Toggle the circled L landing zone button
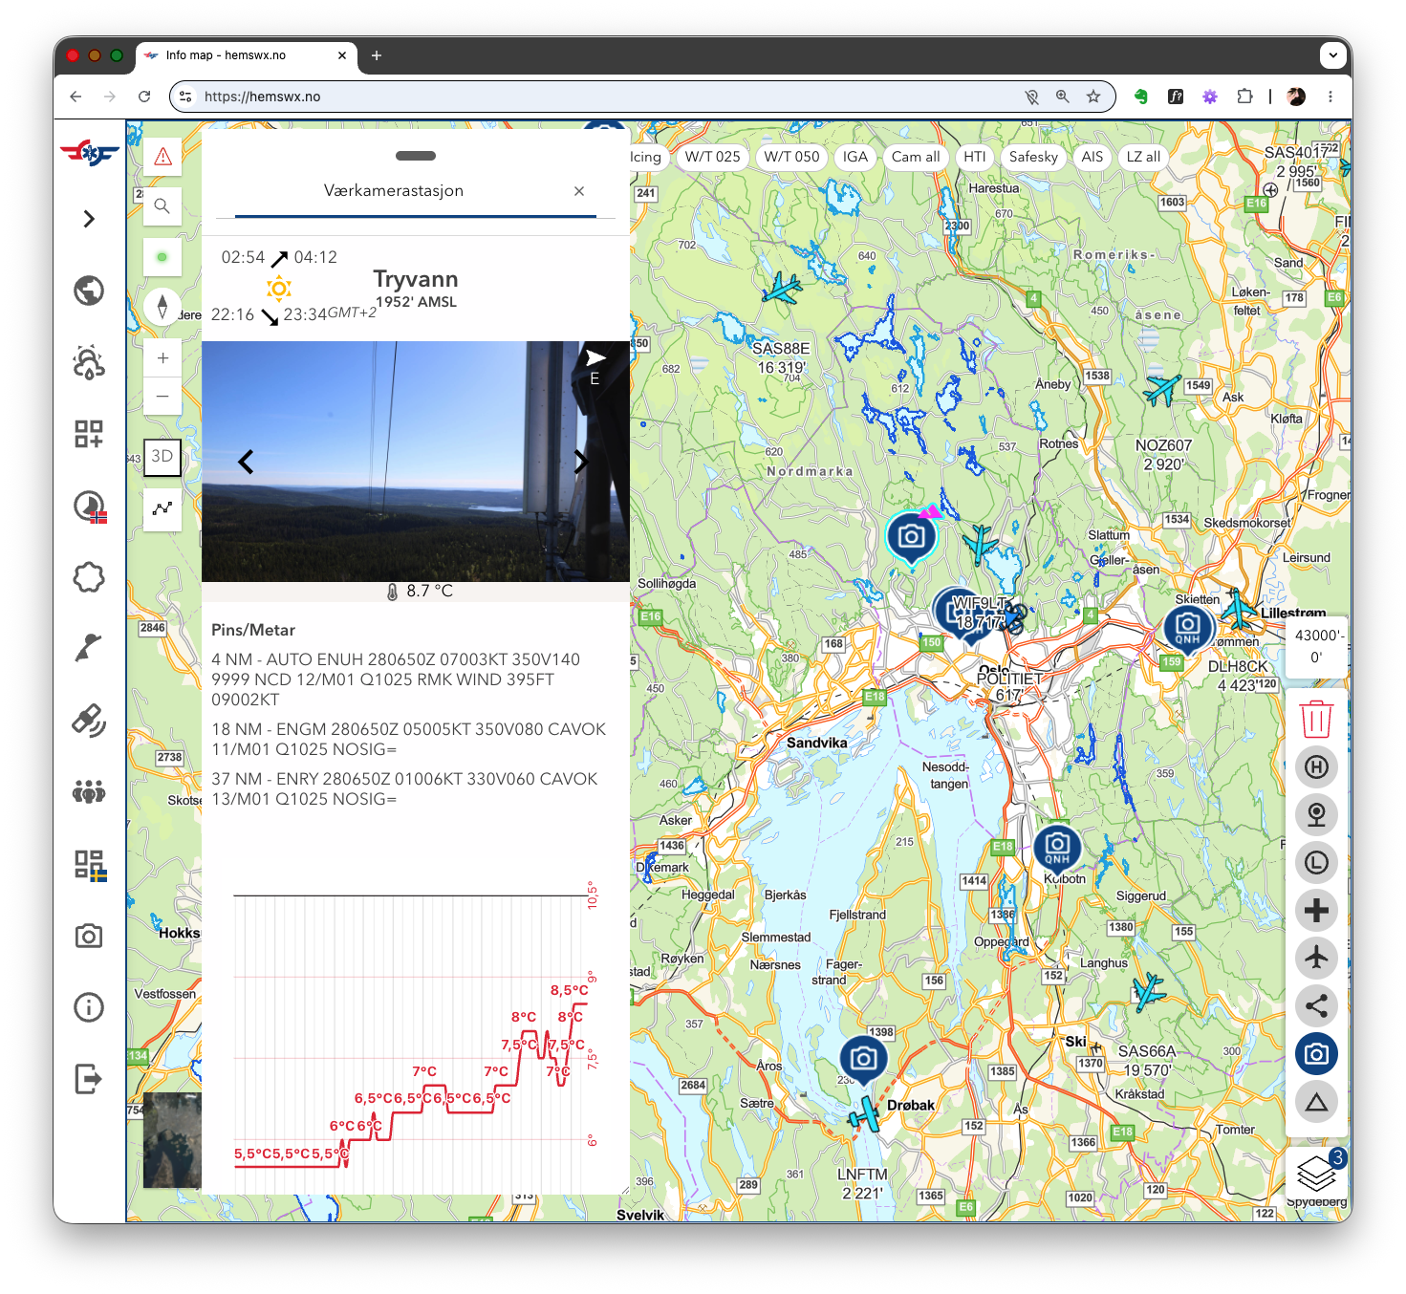The image size is (1406, 1294). click(x=1316, y=862)
